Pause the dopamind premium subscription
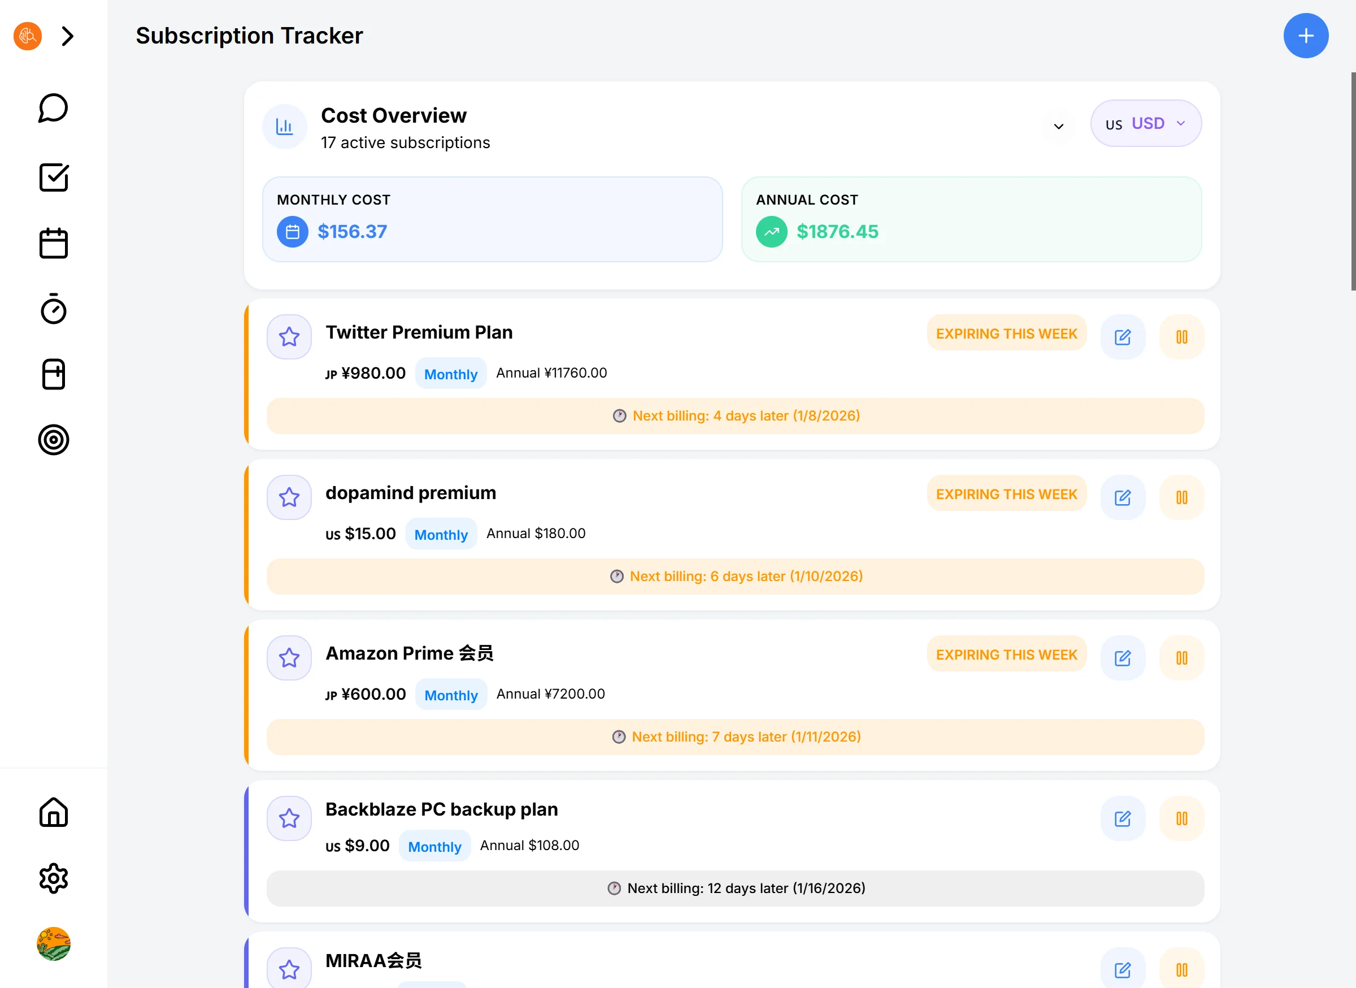Image resolution: width=1356 pixels, height=988 pixels. tap(1181, 497)
